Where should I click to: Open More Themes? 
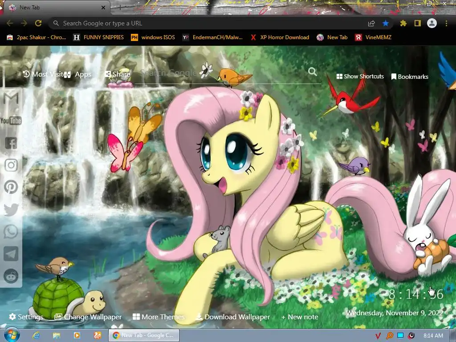(159, 317)
